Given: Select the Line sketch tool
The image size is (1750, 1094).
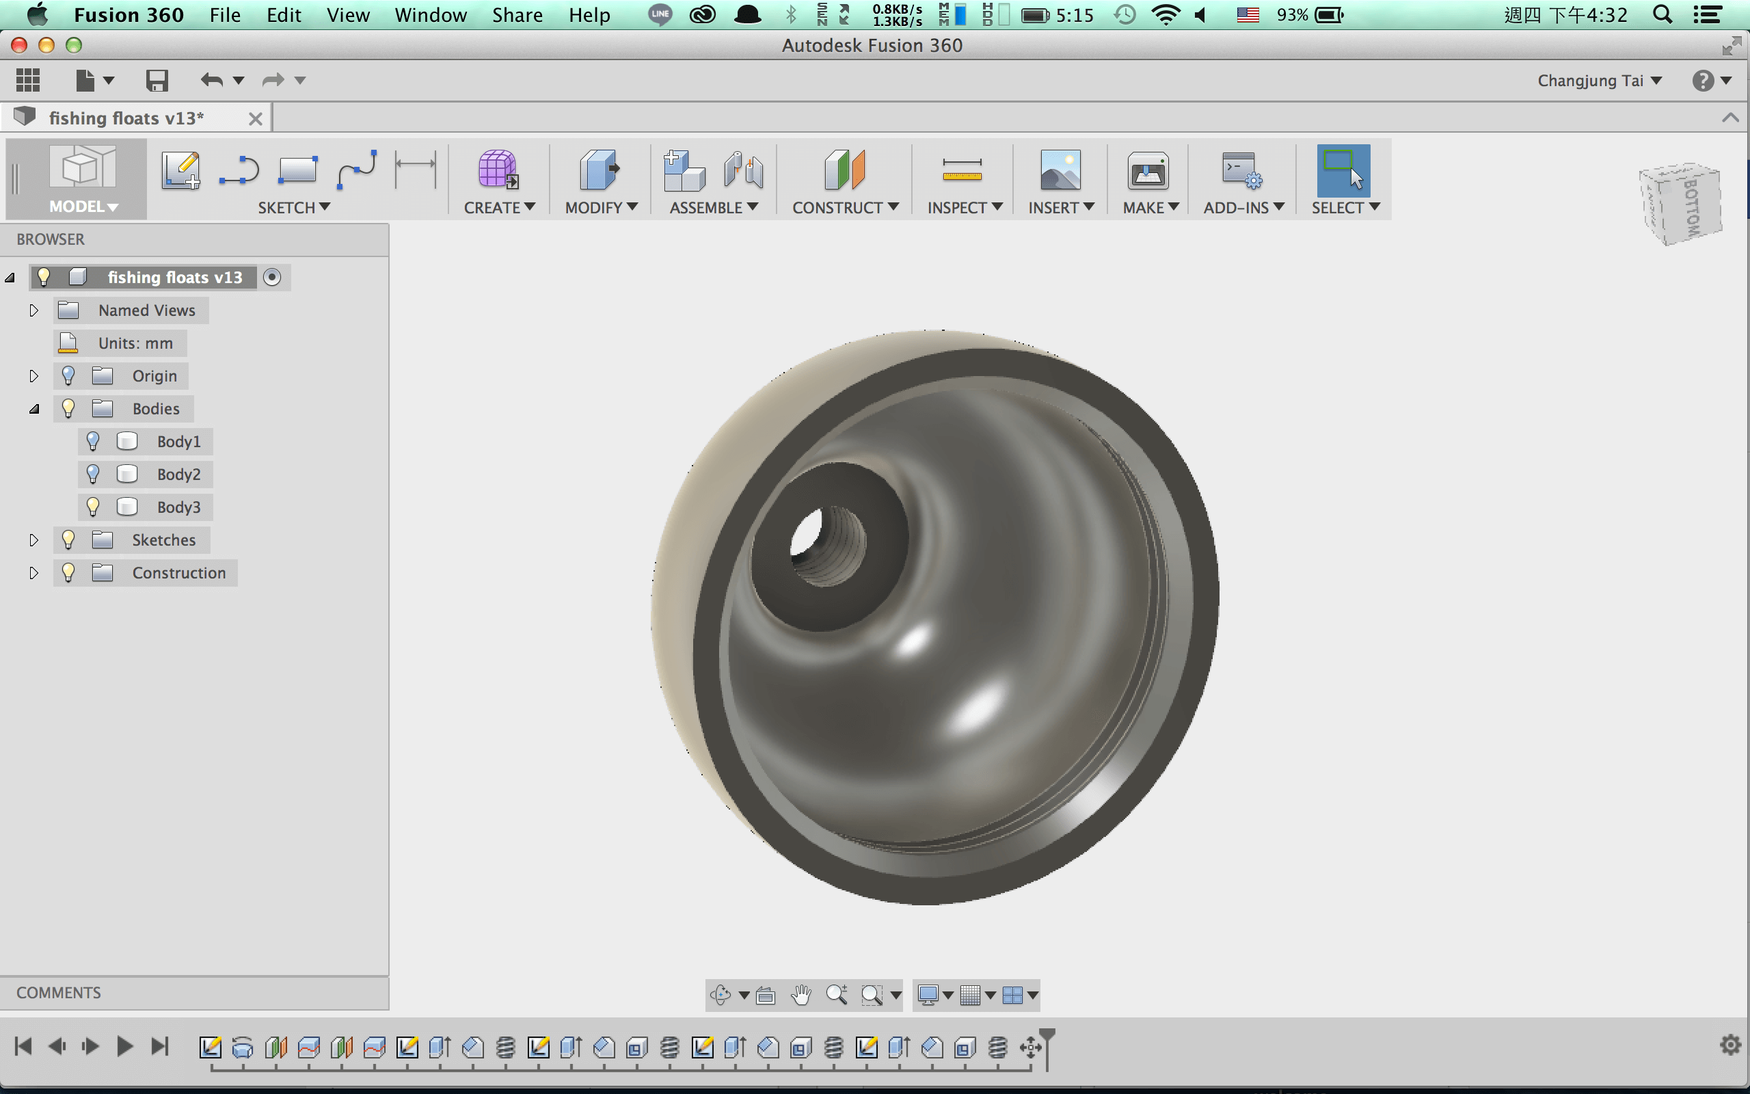Looking at the screenshot, I should pos(239,171).
